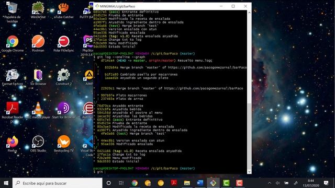Switch to Word on the taskbar
Screen dimensions: 335x188
click(200, 183)
